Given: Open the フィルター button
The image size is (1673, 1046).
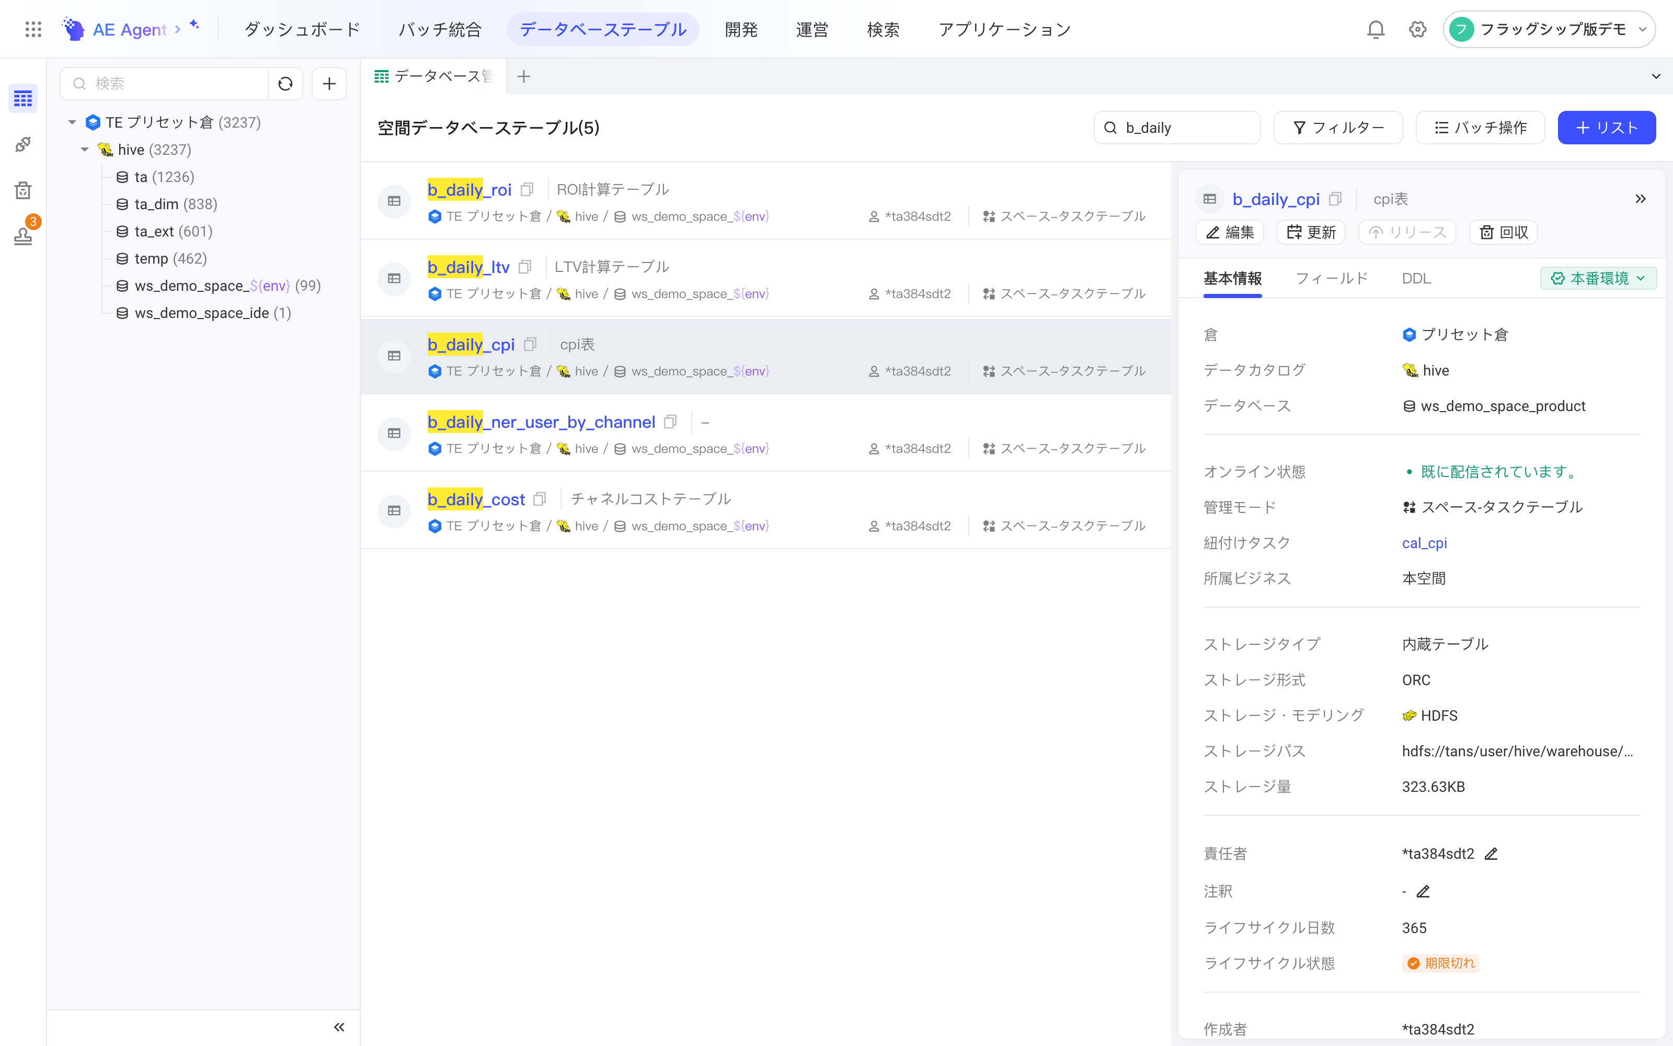Looking at the screenshot, I should click(x=1338, y=127).
